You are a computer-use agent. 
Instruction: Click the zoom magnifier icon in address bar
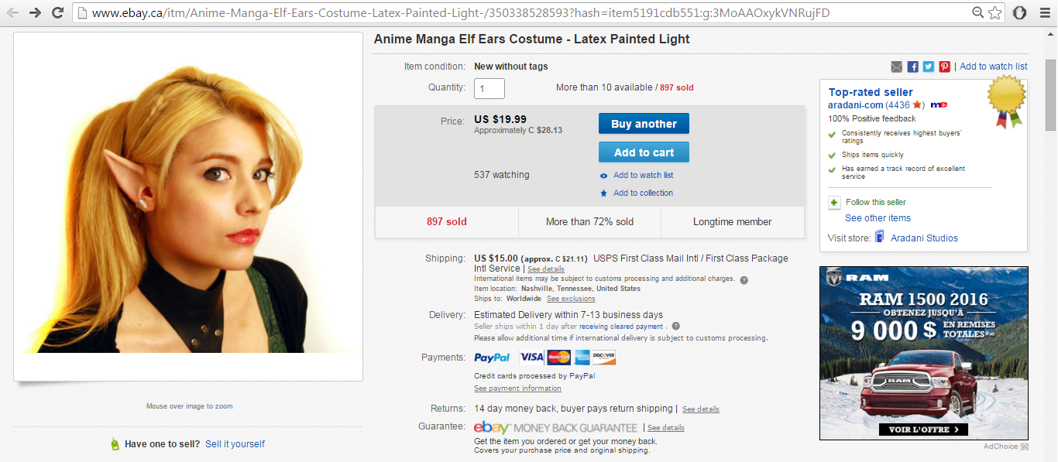979,12
